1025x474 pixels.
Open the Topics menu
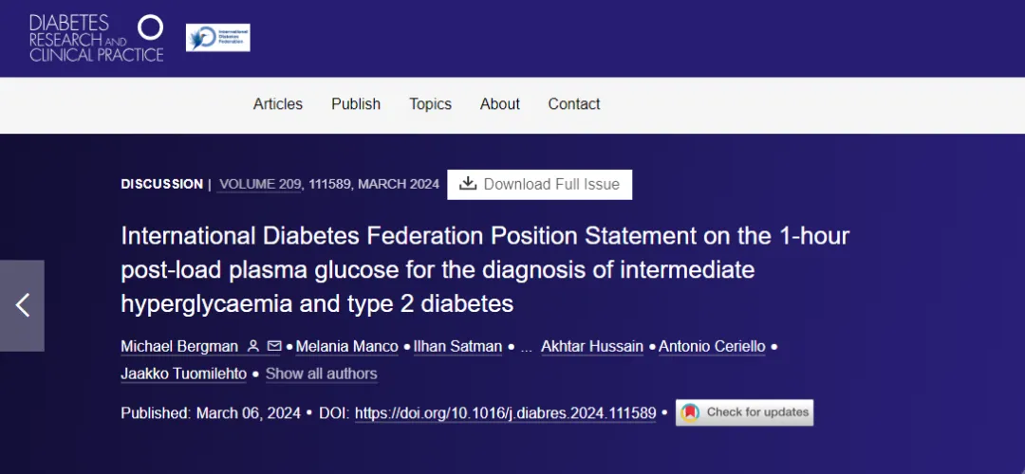tap(430, 104)
